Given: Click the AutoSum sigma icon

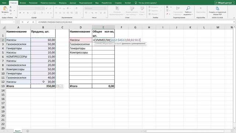Looking at the screenshot, I should point(167,7).
